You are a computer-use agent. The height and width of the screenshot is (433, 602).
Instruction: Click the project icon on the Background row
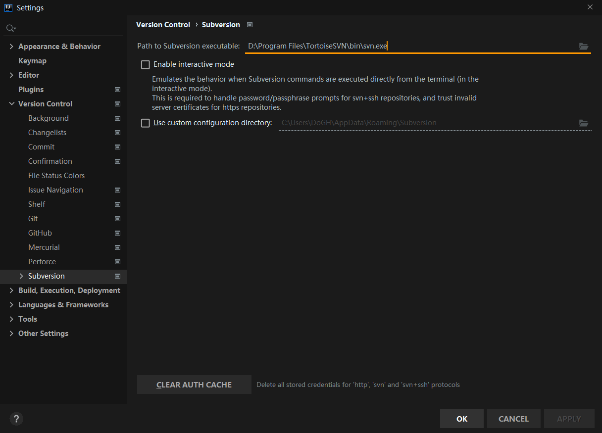(117, 118)
